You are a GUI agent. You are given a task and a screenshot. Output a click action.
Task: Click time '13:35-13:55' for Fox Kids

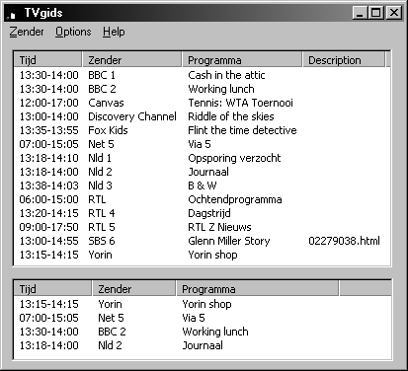pos(48,130)
